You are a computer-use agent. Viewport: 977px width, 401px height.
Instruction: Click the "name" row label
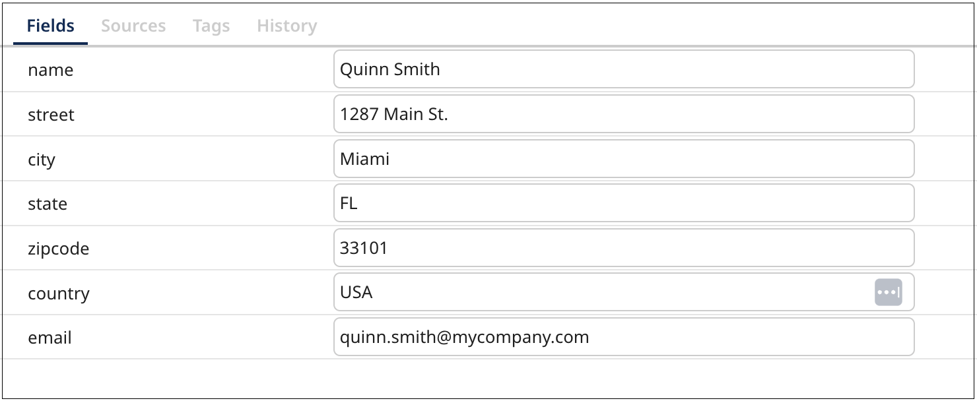[51, 70]
